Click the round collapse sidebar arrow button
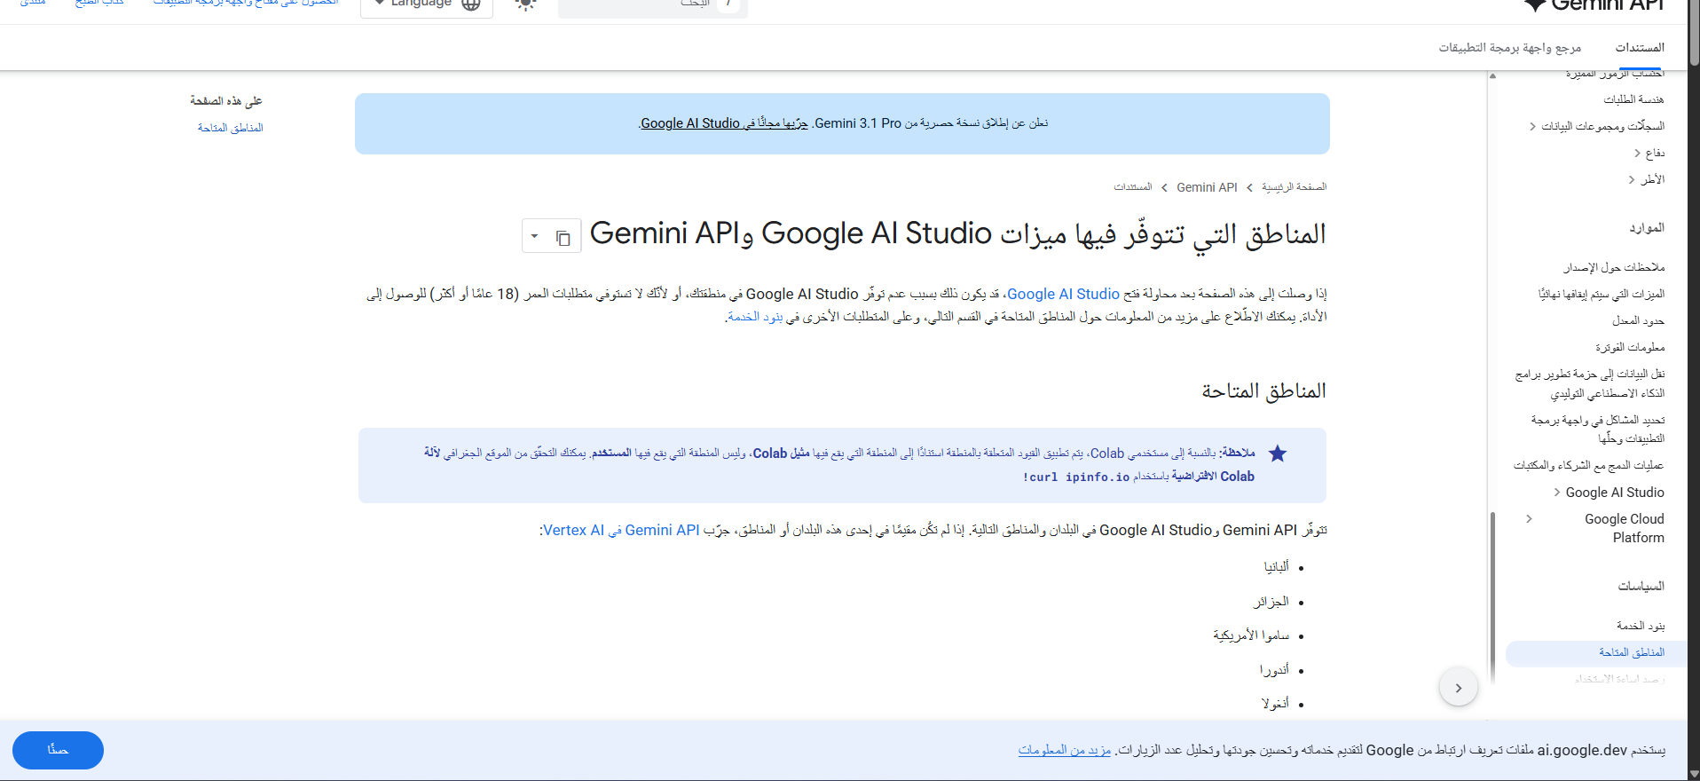The width and height of the screenshot is (1700, 781). pos(1458,688)
